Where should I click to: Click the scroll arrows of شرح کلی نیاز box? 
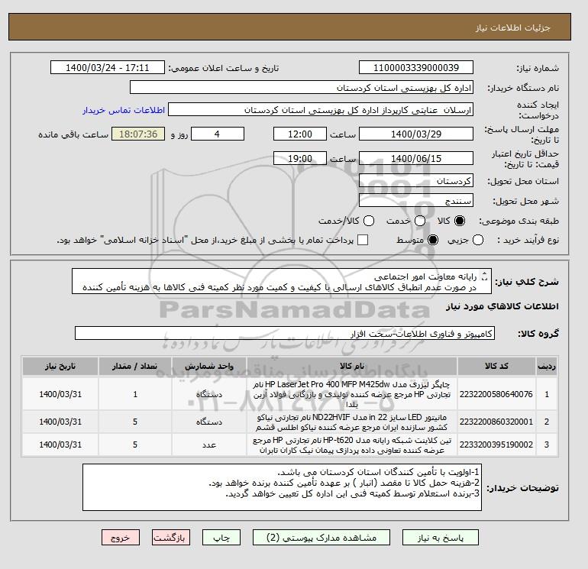point(484,276)
